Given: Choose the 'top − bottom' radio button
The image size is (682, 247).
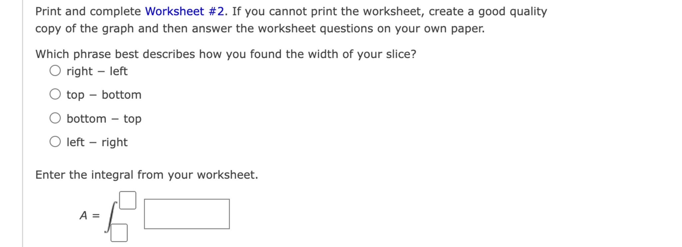Looking at the screenshot, I should point(55,94).
